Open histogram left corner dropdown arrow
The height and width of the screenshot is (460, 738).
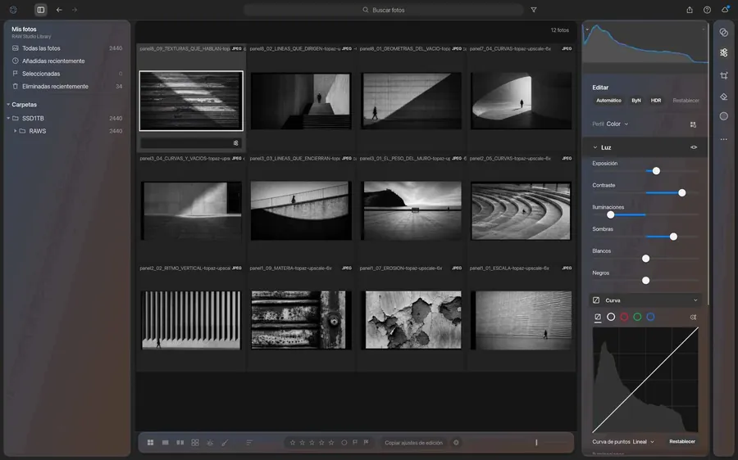587,29
